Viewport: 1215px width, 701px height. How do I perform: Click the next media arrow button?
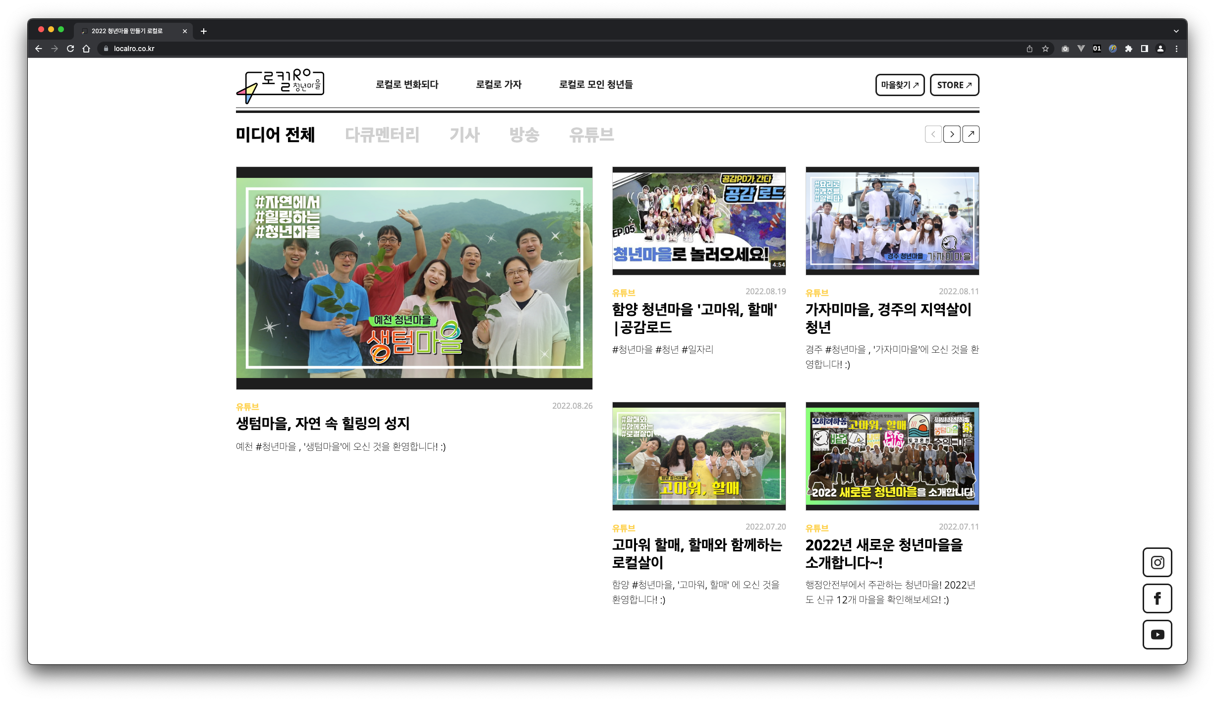click(952, 134)
